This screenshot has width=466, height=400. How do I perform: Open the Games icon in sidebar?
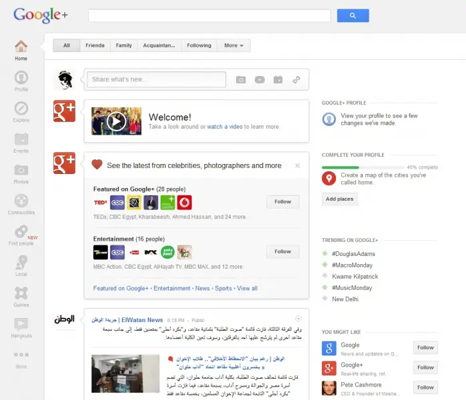click(x=21, y=293)
